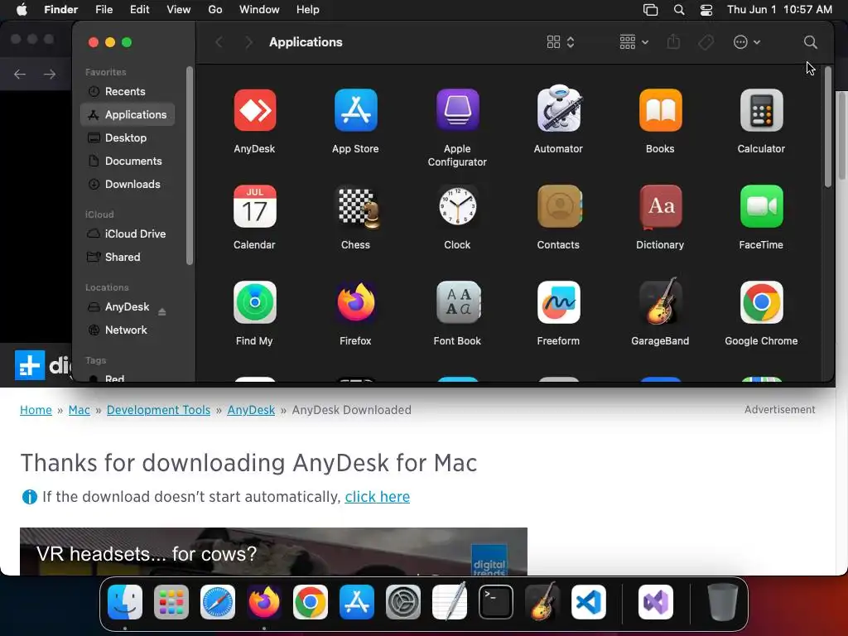Open the Go menu

(215, 10)
